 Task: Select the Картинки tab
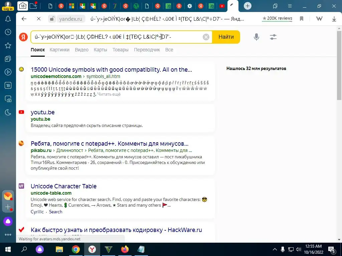(59, 50)
